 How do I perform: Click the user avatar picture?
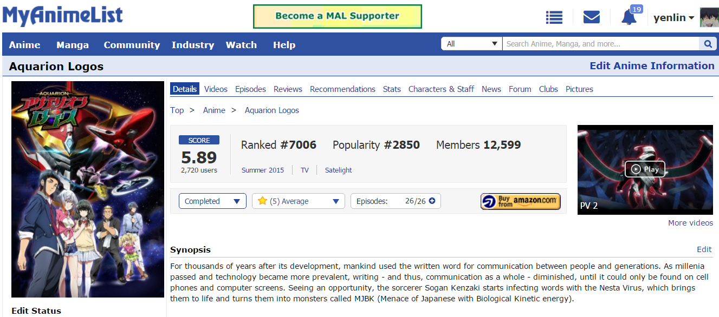pos(709,17)
